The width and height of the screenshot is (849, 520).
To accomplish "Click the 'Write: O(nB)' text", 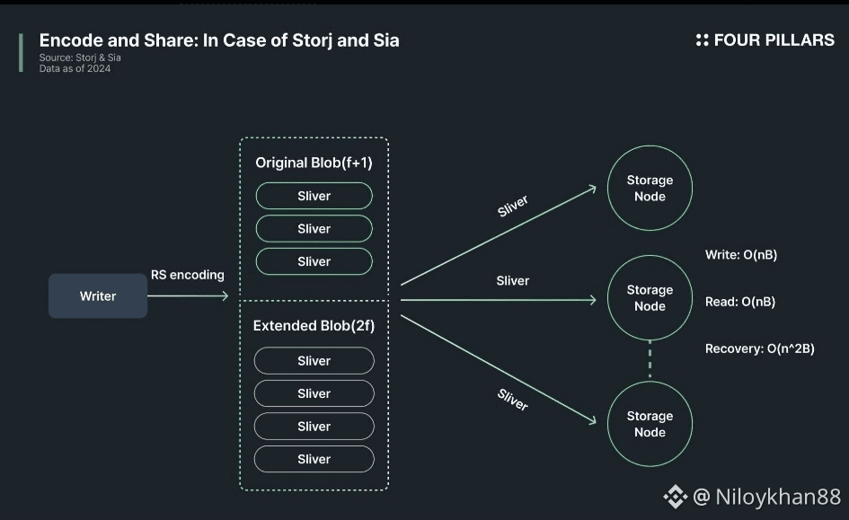I will 740,255.
